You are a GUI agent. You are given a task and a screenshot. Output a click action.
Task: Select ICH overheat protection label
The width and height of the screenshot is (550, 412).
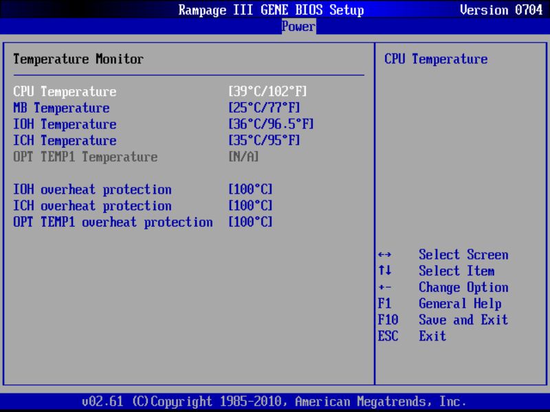(x=92, y=206)
